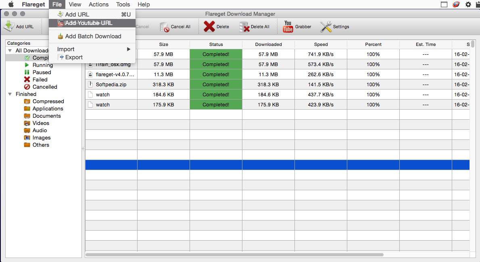Screen dimensions: 480x262
Task: Click the window icon in the menu bar
Action: (x=444, y=4)
